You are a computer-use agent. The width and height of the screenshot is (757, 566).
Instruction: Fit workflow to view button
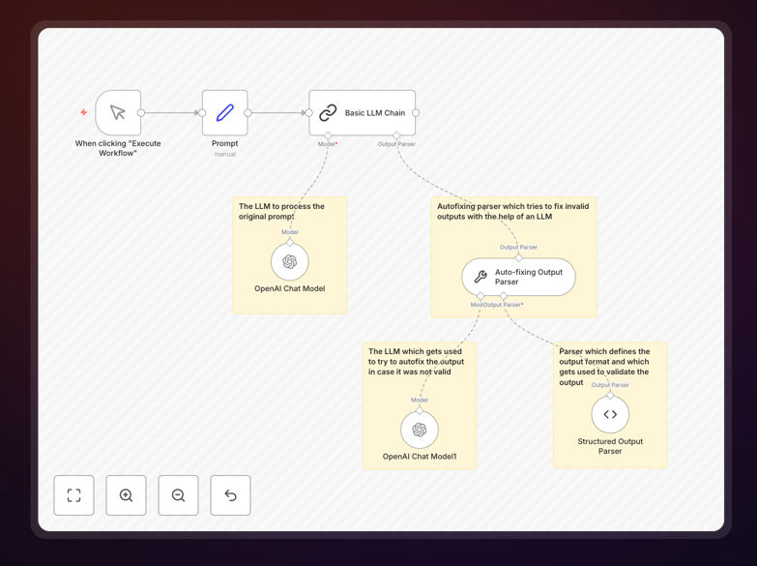tap(73, 495)
